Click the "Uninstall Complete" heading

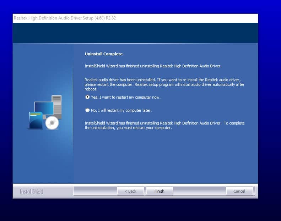(103, 54)
